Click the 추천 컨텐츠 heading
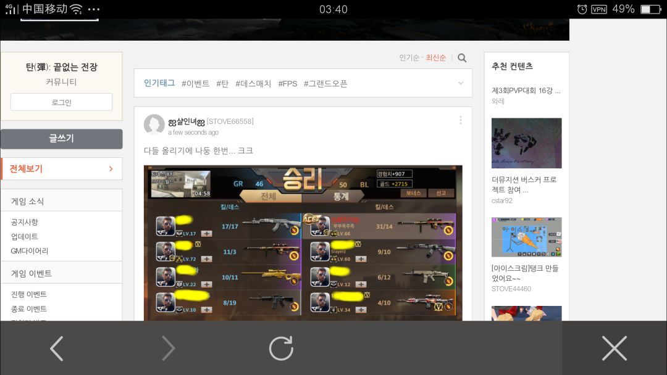This screenshot has height=375, width=667. [512, 66]
